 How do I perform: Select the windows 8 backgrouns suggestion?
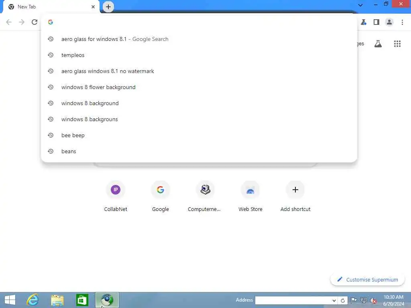coord(199,119)
